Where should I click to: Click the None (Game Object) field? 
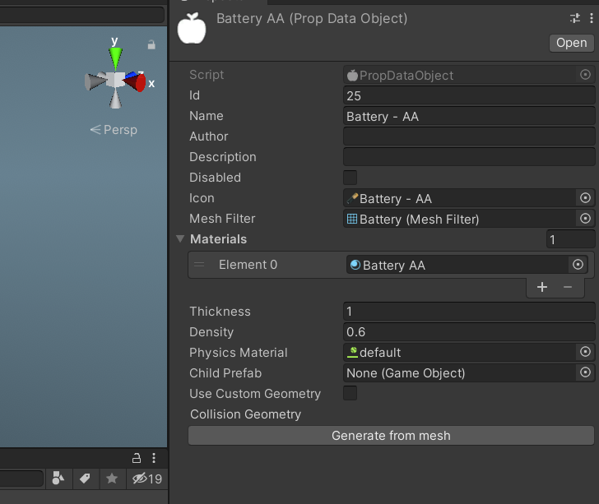[459, 373]
